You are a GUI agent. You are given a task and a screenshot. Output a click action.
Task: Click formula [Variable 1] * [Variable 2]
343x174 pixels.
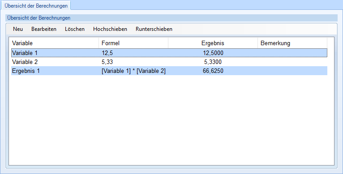133,71
